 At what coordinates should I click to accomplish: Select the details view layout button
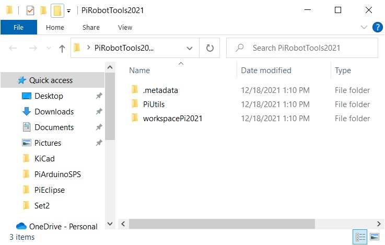click(x=360, y=237)
